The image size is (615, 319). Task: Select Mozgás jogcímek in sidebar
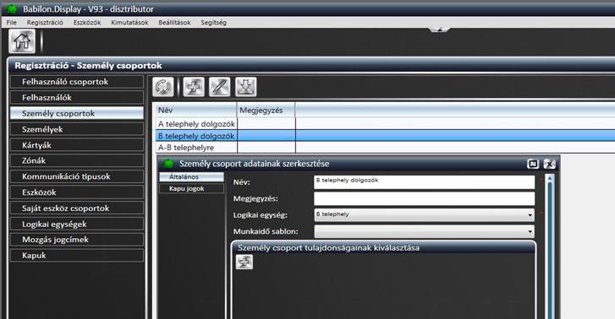[x=77, y=240]
